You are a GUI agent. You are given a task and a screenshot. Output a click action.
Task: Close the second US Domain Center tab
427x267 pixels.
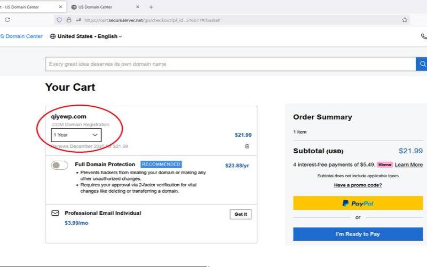point(138,7)
